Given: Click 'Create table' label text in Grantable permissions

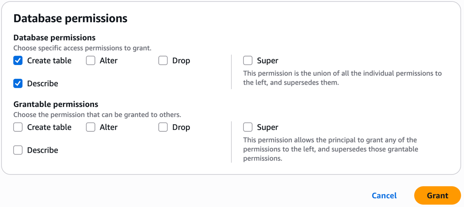Looking at the screenshot, I should pyautogui.click(x=49, y=127).
